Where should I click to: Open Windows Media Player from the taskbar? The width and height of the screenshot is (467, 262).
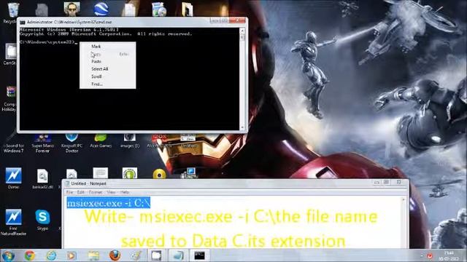tap(72, 255)
